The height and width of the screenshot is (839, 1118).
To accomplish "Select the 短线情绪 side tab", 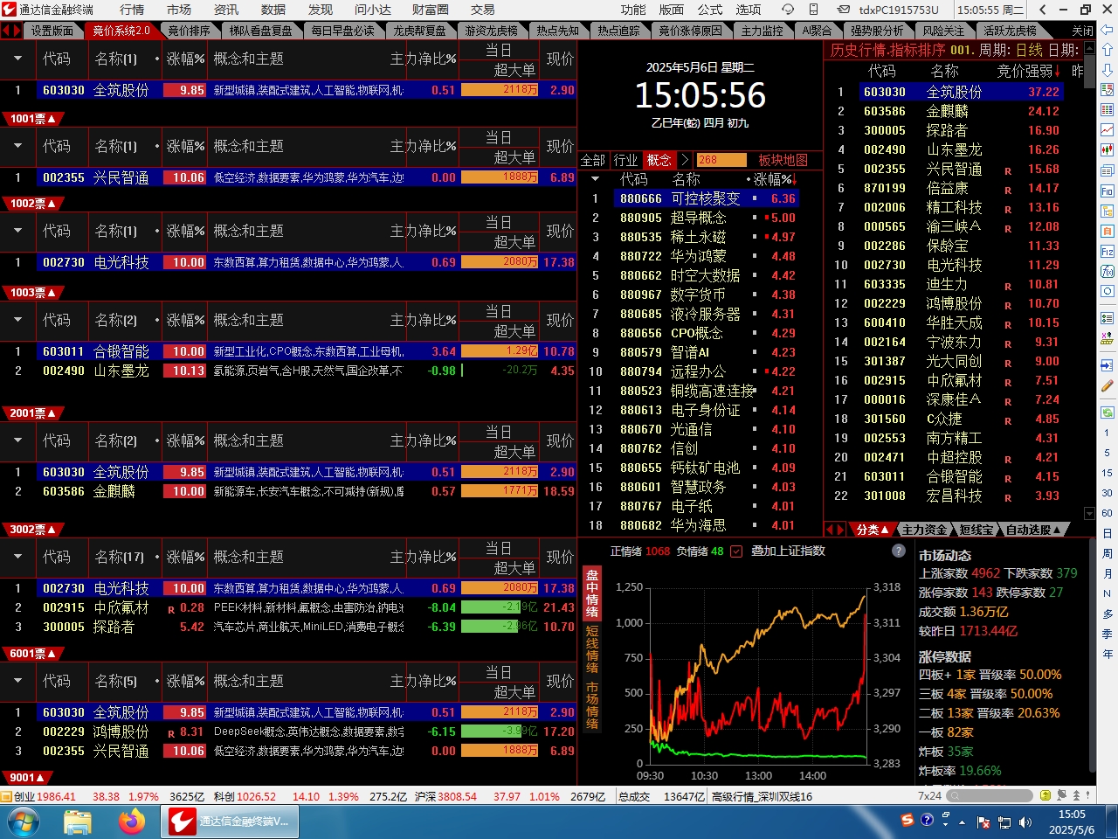I will point(592,648).
